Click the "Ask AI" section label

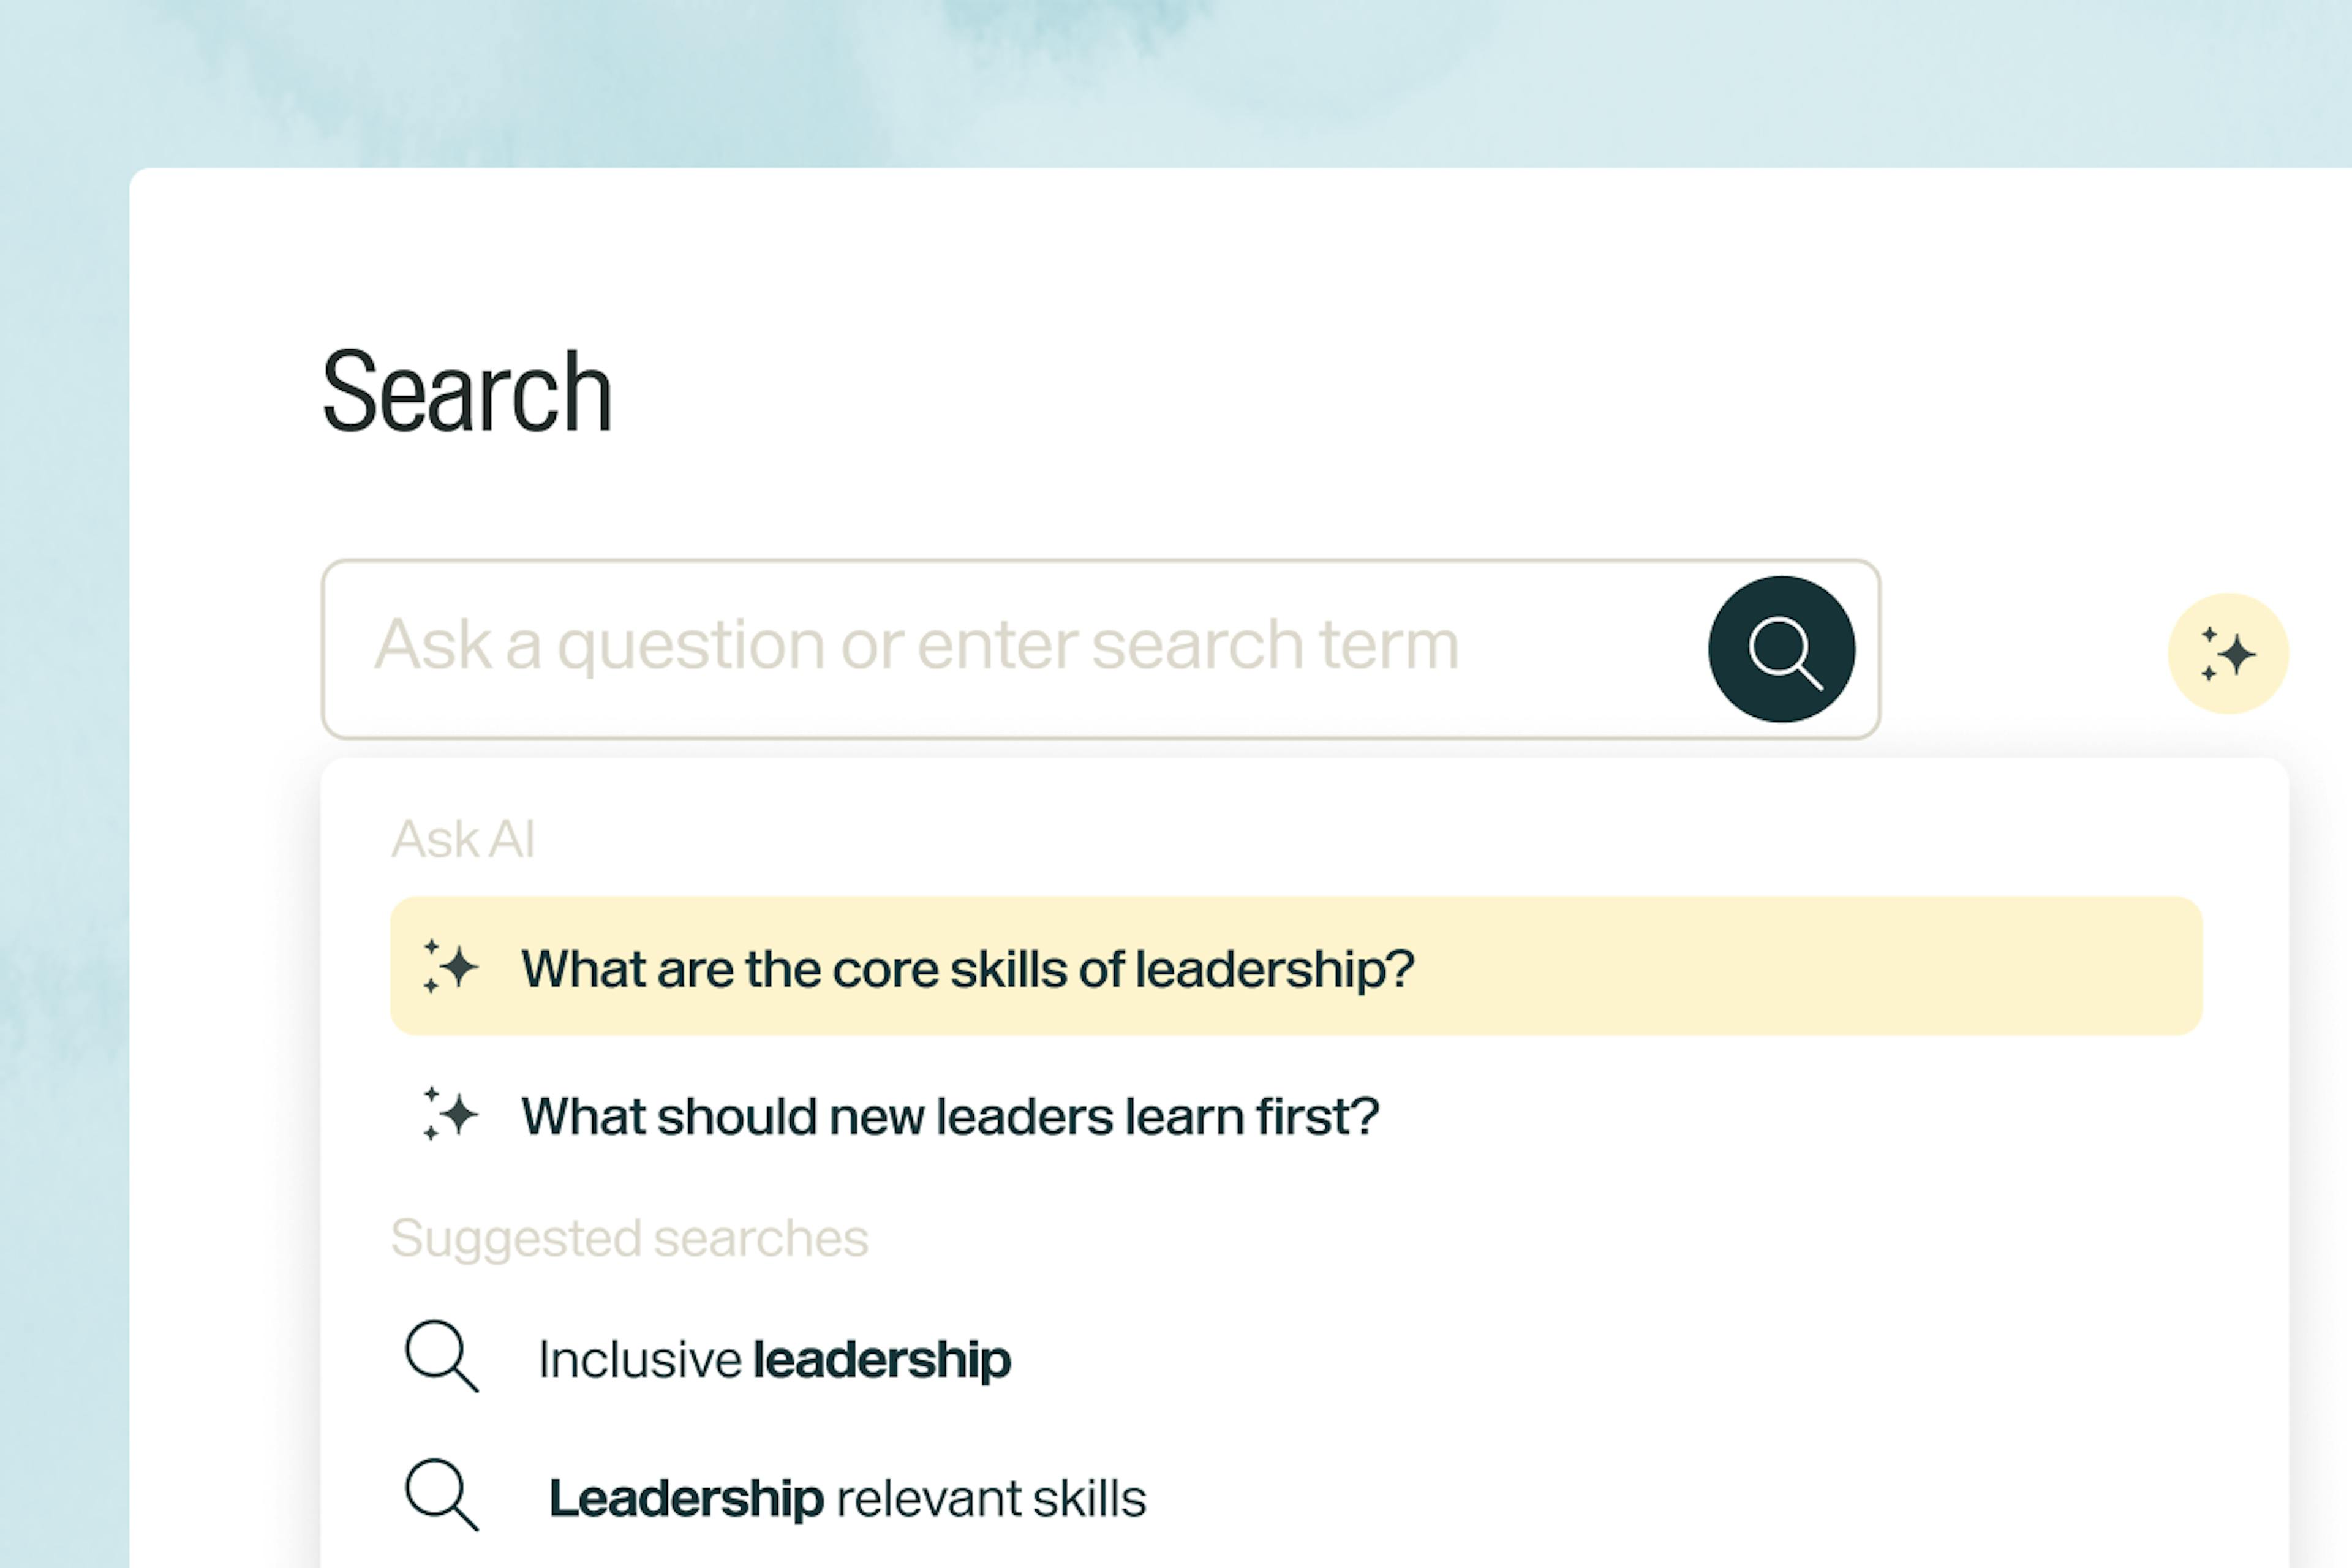pyautogui.click(x=463, y=838)
